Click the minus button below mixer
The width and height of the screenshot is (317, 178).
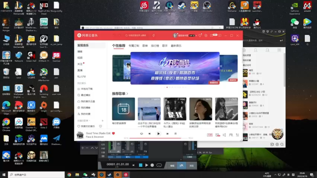(87, 148)
